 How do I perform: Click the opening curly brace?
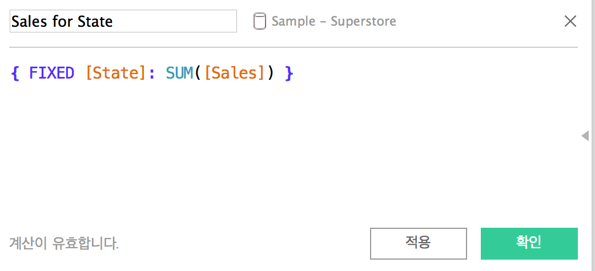point(15,73)
